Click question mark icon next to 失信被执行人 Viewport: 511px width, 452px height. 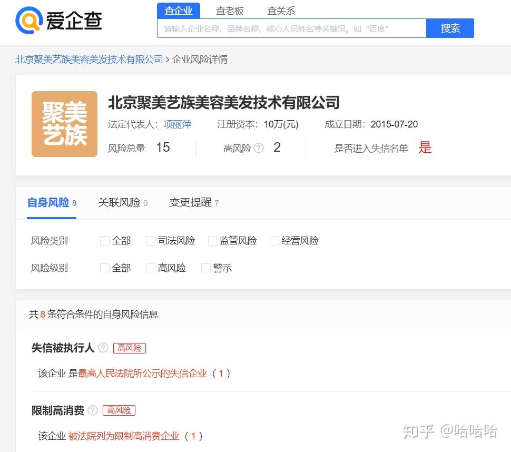tap(103, 347)
